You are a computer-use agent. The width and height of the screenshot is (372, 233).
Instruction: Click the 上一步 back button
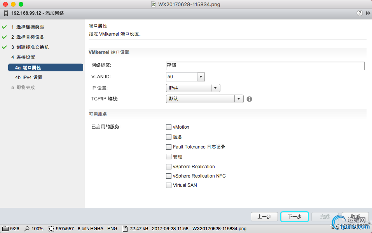click(264, 217)
